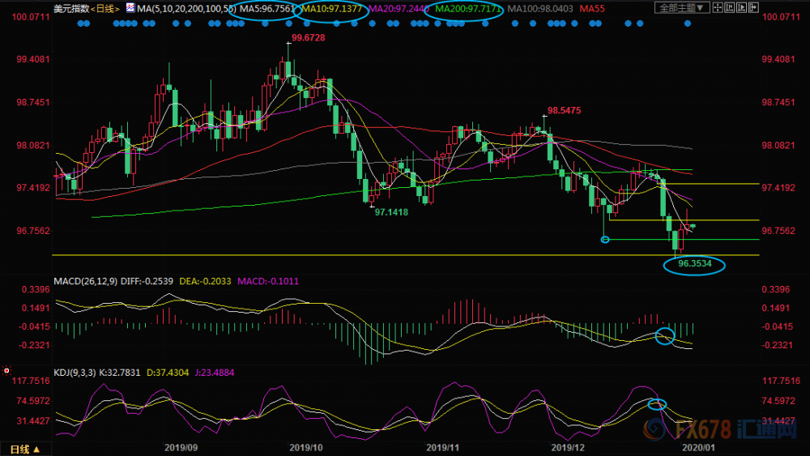Click the 美元指数 chart title
810x456 pixels.
(x=72, y=9)
